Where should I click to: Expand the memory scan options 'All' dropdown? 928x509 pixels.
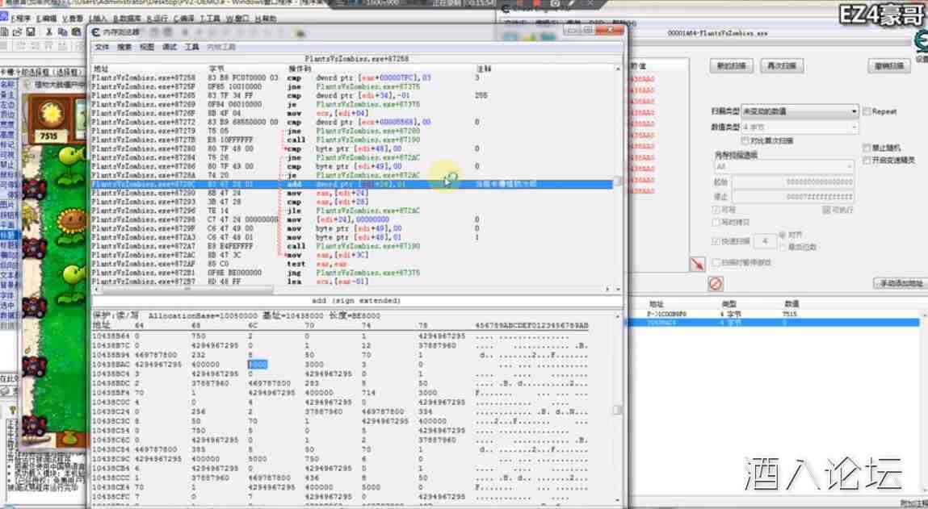pyautogui.click(x=783, y=167)
